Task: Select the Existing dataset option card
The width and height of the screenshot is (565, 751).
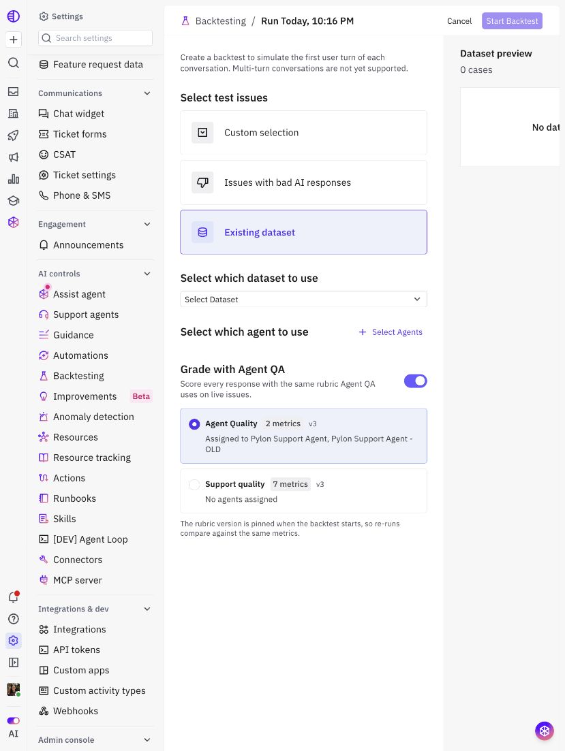Action: [303, 232]
